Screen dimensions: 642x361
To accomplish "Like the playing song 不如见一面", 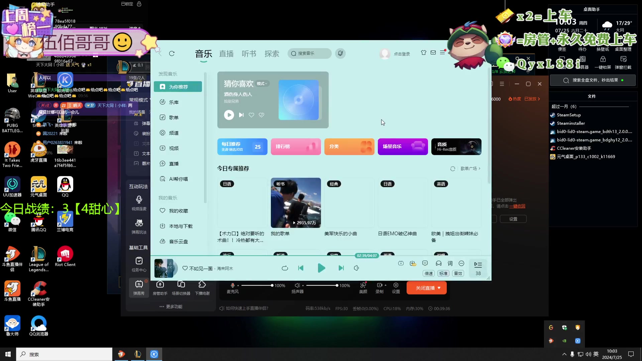I will tap(184, 268).
